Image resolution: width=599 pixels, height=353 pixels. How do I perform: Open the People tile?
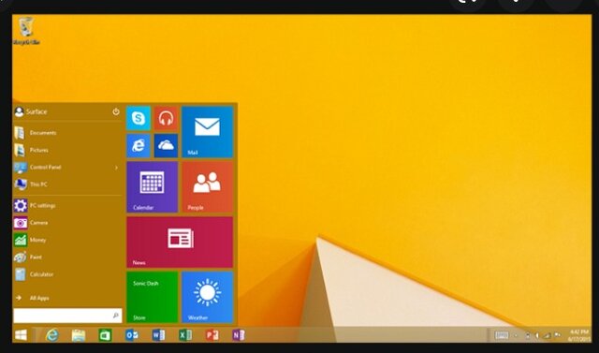click(x=207, y=187)
